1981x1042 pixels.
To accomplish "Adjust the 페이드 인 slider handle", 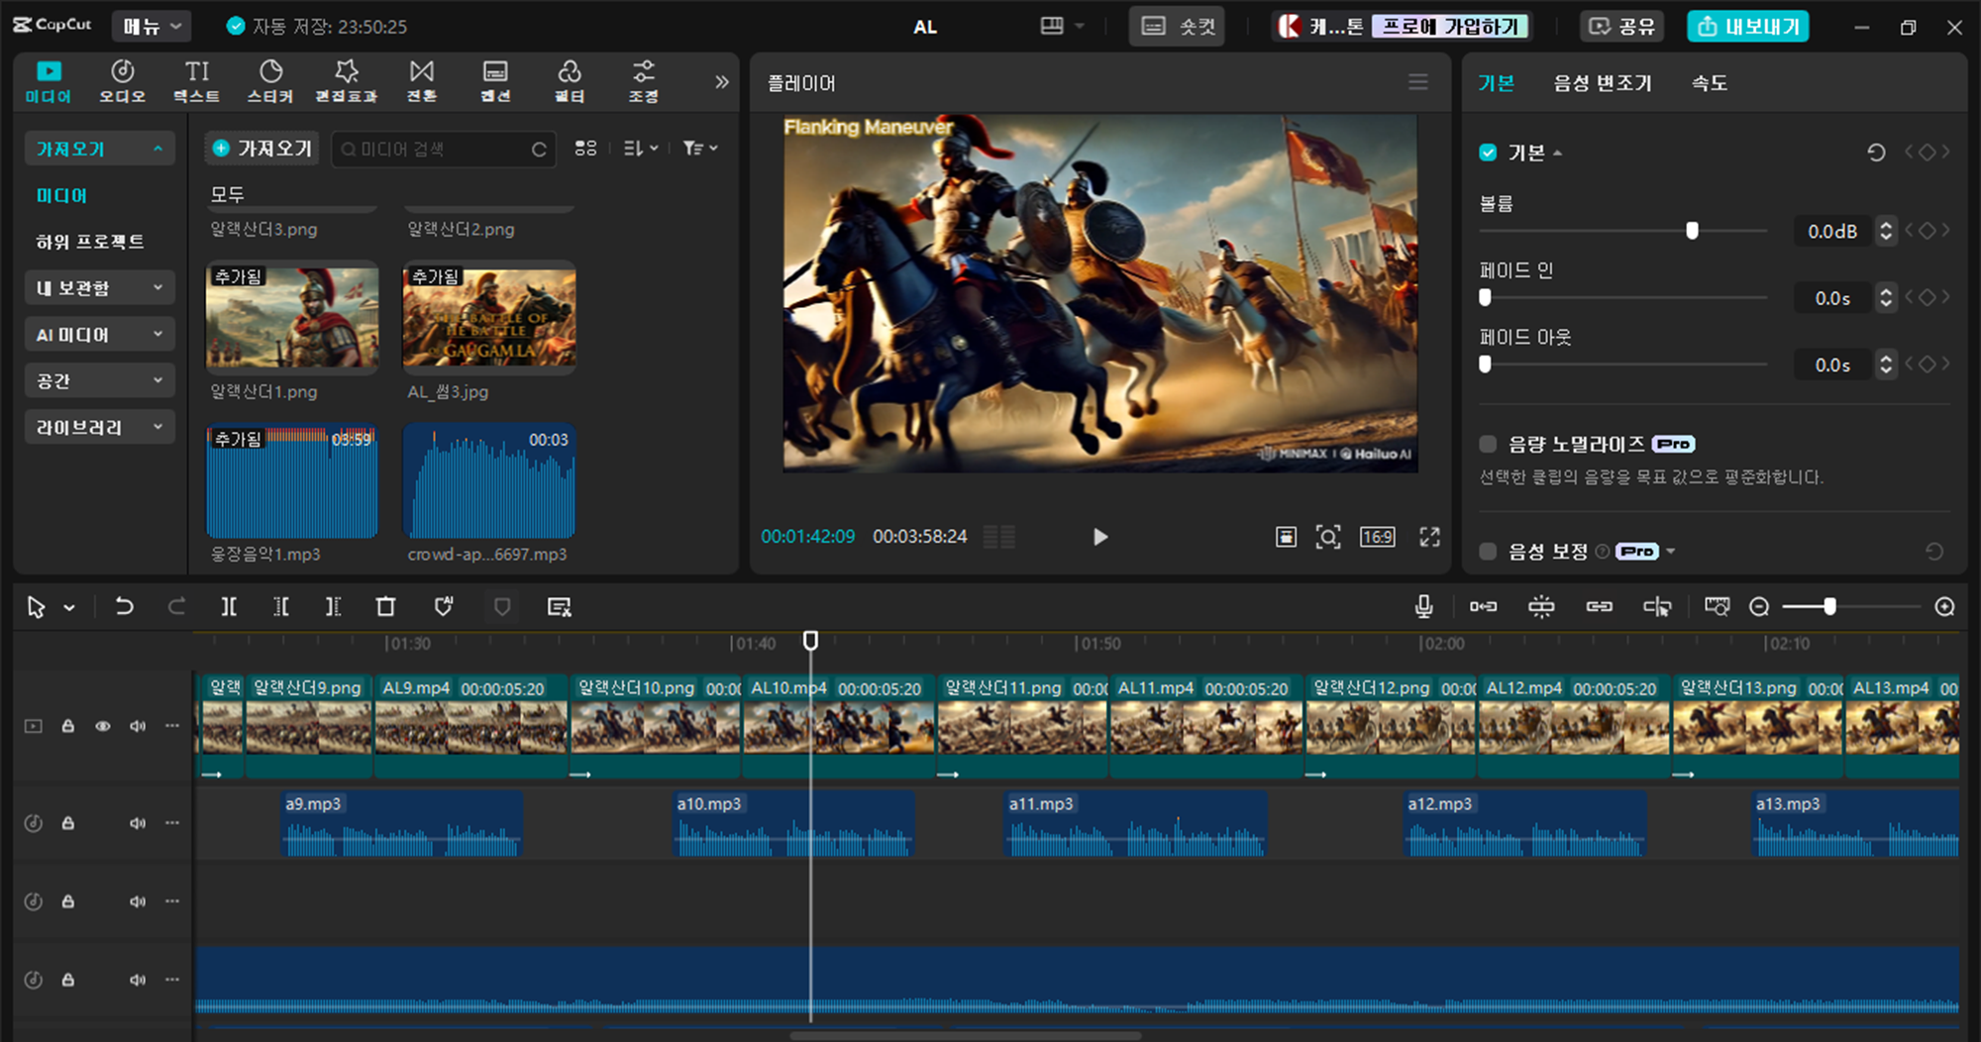I will (x=1485, y=297).
